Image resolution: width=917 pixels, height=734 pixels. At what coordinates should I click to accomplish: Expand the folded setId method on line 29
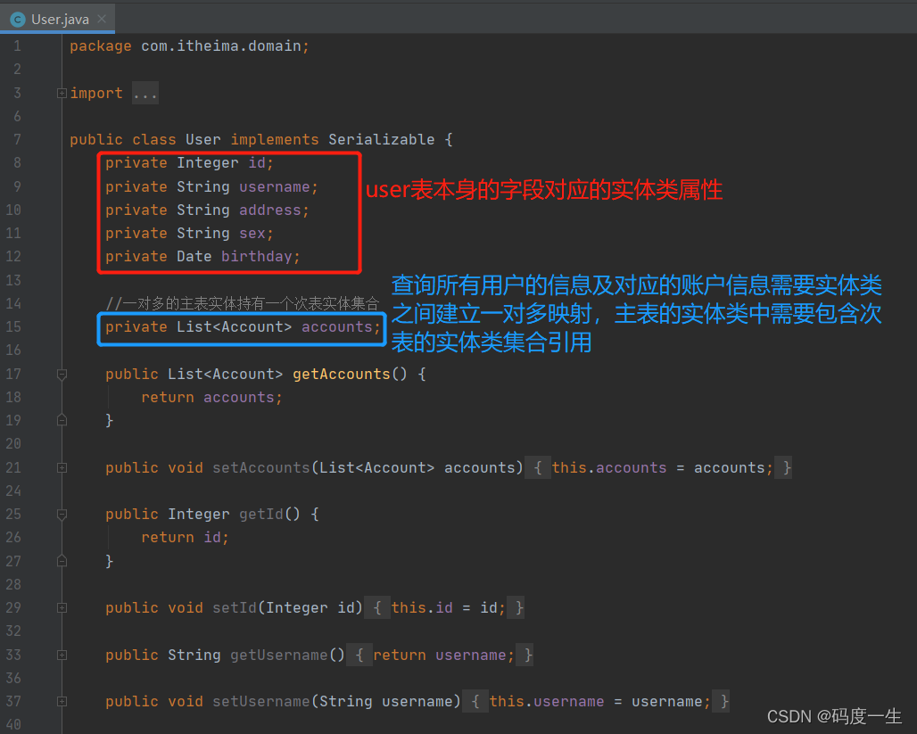coord(62,608)
